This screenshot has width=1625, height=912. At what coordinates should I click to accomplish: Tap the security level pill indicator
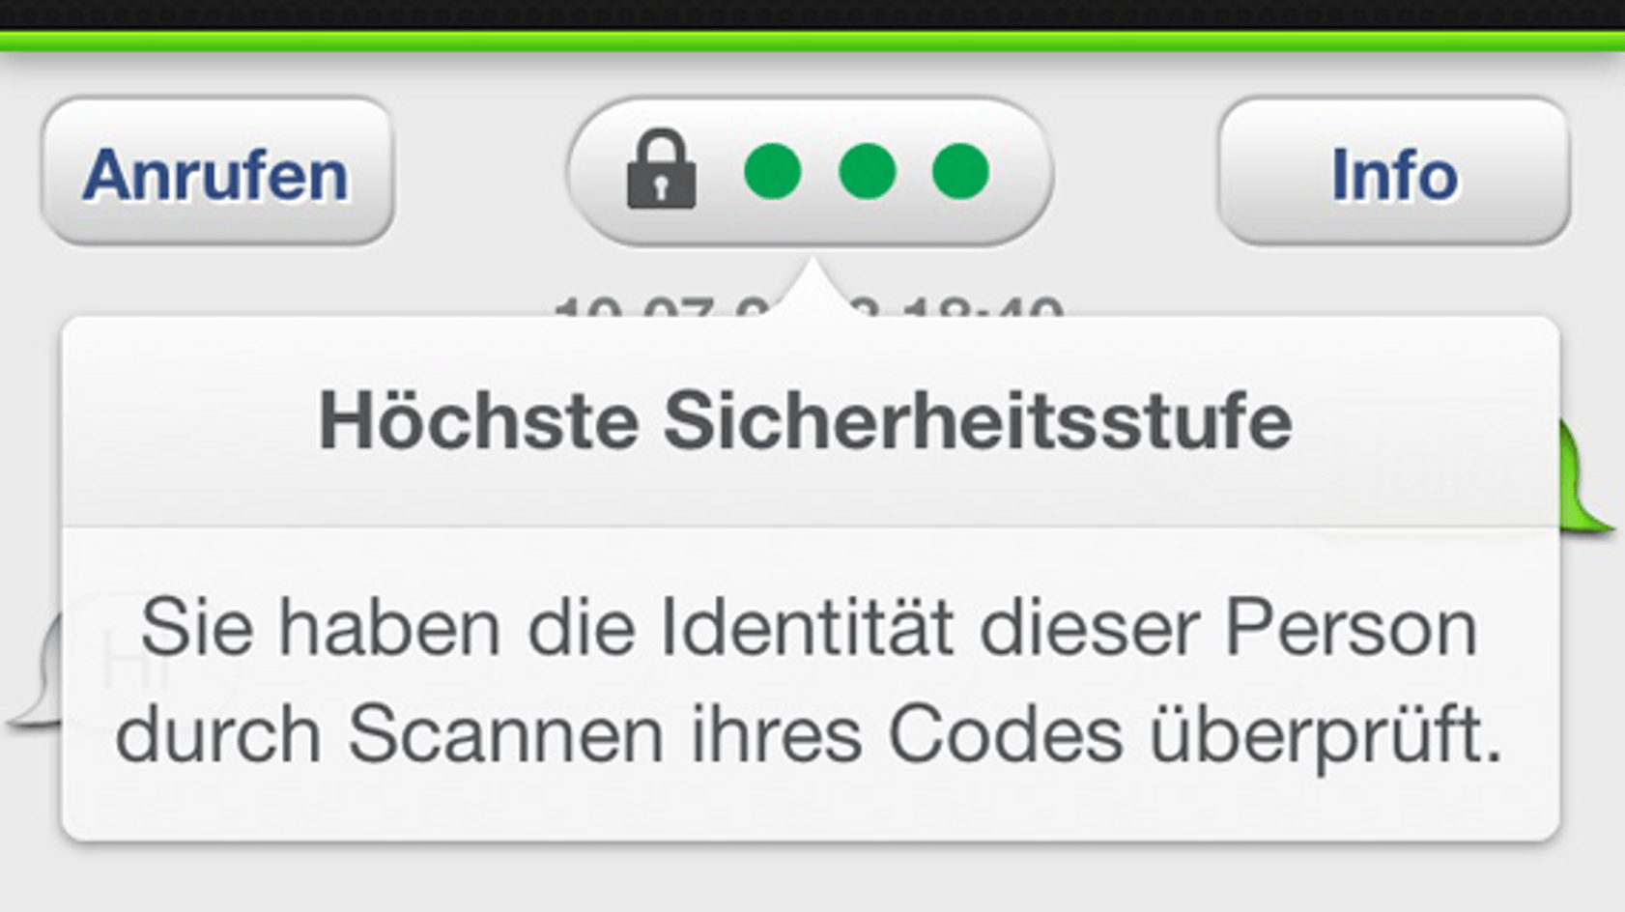tap(810, 172)
